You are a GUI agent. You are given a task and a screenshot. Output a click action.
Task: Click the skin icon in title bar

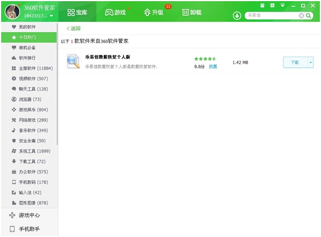pos(272,6)
